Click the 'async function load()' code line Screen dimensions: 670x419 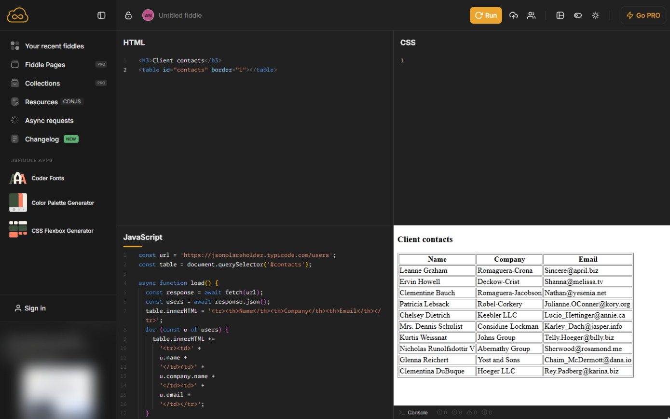(x=178, y=283)
